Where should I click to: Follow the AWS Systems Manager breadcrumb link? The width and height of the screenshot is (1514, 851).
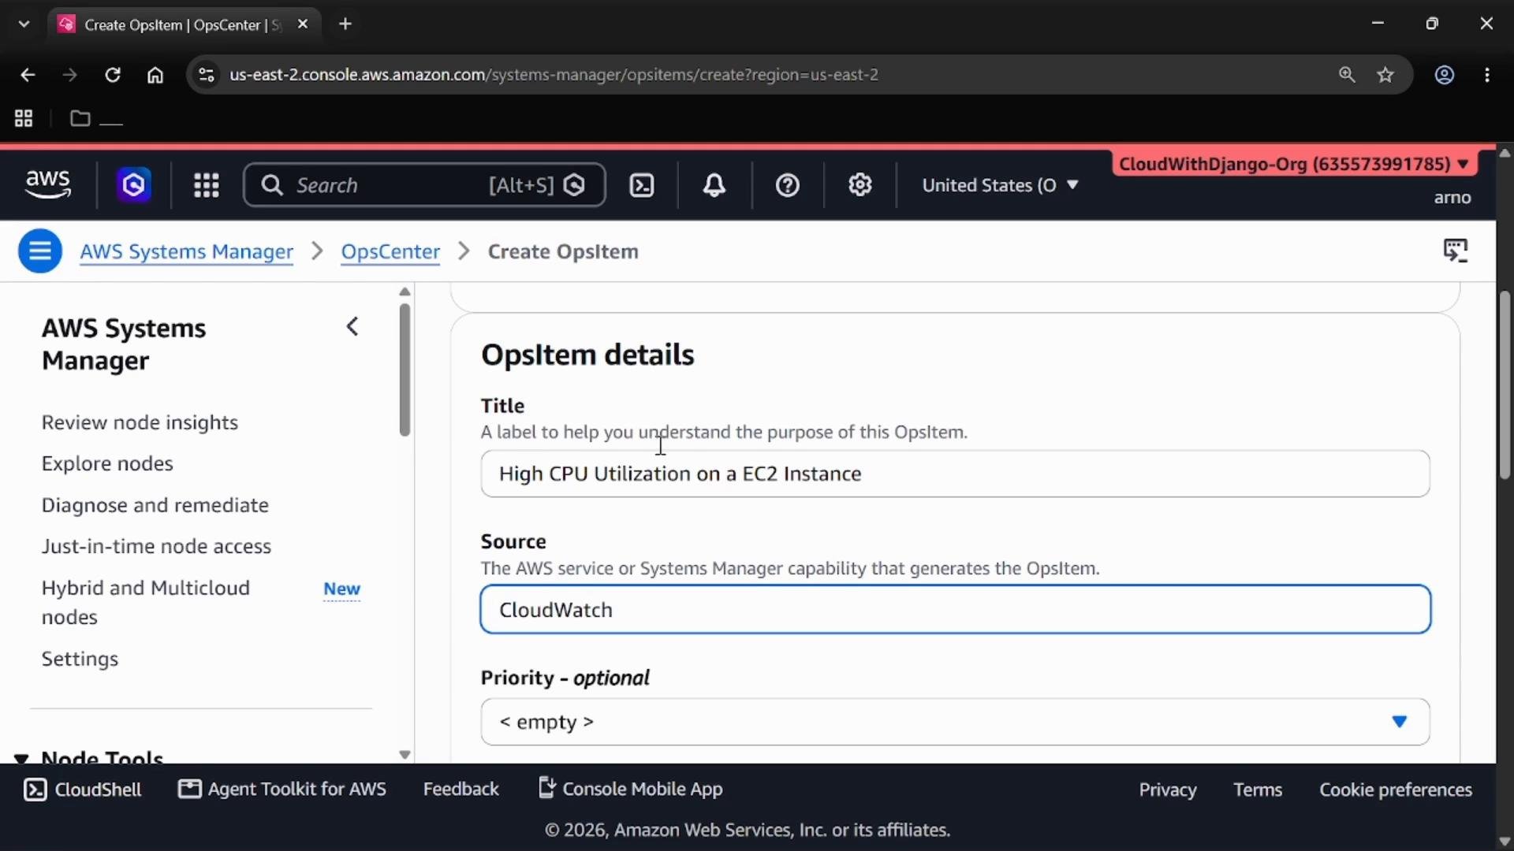(187, 251)
